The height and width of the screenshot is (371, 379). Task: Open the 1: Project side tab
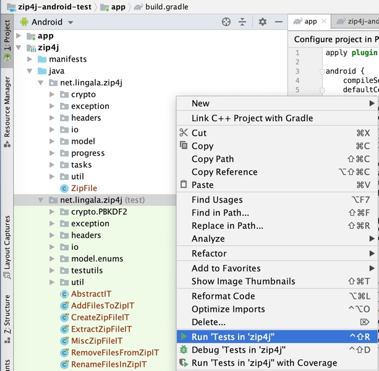pyautogui.click(x=7, y=40)
